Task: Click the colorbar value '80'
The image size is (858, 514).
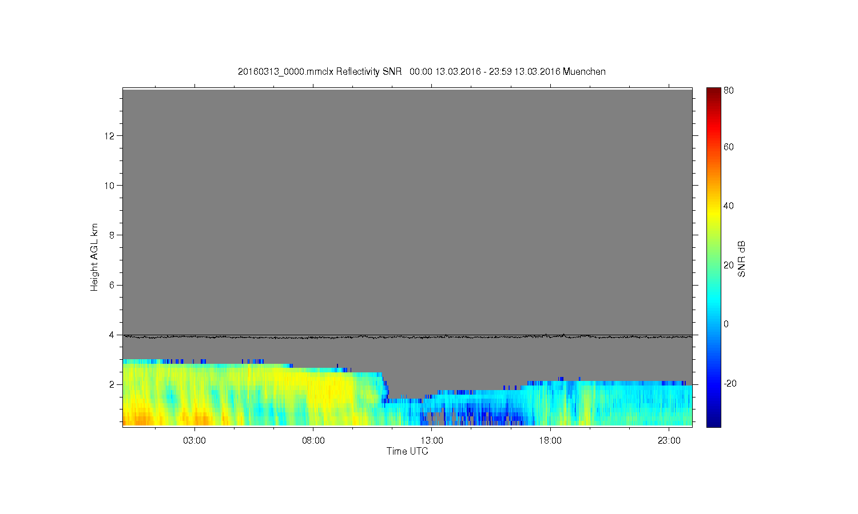Action: click(729, 90)
